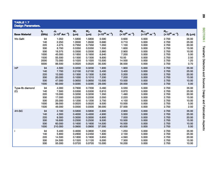Image resolution: width=214 pixels, height=173 pixels.
Task: Click the Dj (µm) column header
Action: click(x=189, y=34)
